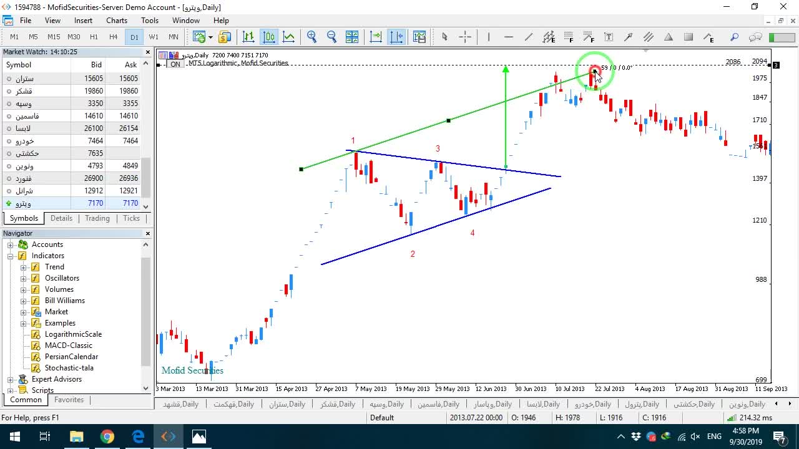The width and height of the screenshot is (799, 449).
Task: Close the Market Watch panel
Action: click(x=148, y=52)
